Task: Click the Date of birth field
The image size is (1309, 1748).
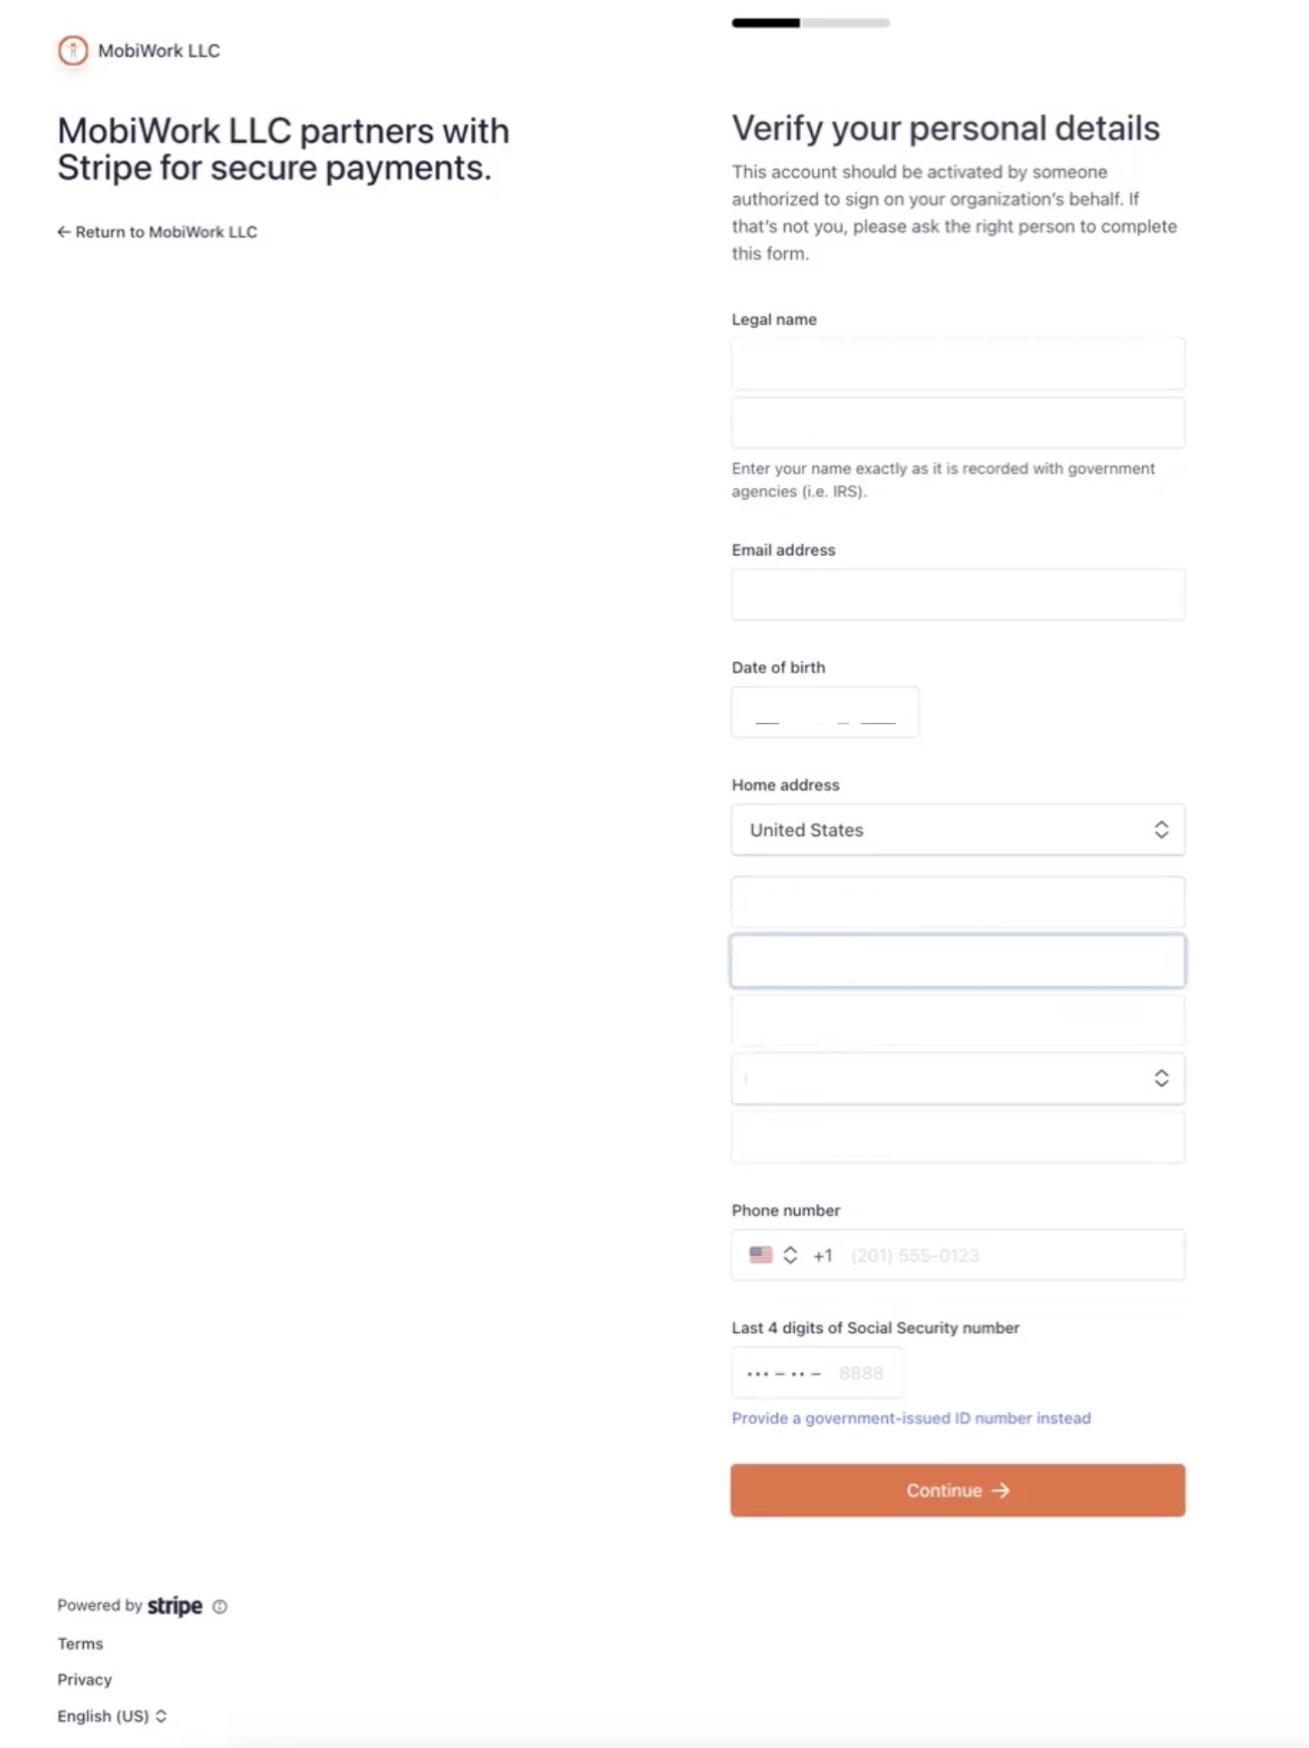Action: [x=824, y=712]
